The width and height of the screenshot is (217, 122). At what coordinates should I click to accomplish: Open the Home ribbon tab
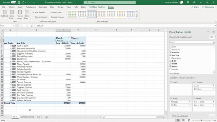pos(12,7)
